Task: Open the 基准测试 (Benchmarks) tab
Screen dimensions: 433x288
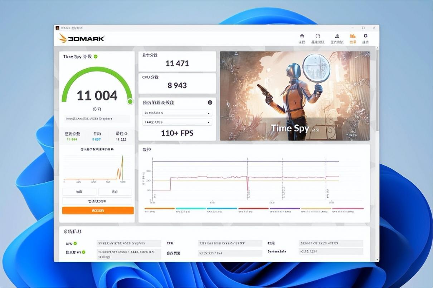Action: (317, 39)
